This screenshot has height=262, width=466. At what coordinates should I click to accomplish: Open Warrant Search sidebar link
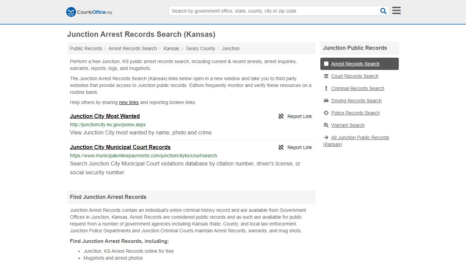click(348, 125)
